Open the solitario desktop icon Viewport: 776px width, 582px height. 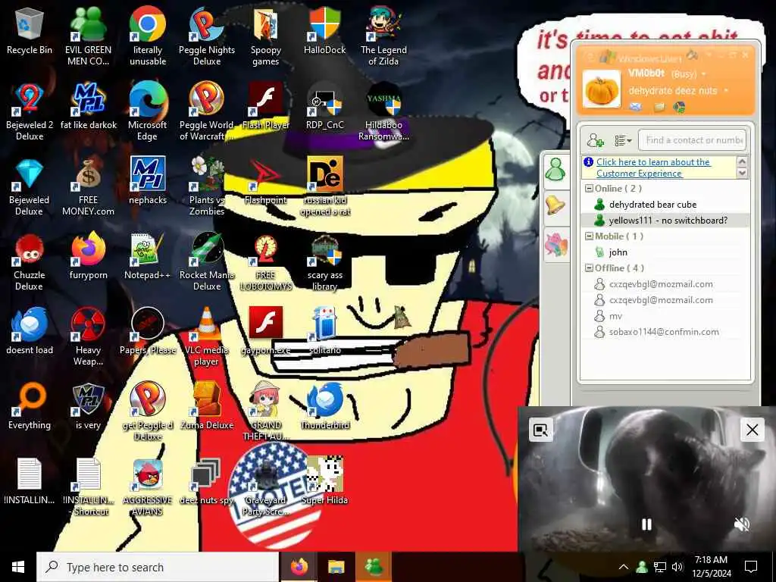tap(324, 332)
